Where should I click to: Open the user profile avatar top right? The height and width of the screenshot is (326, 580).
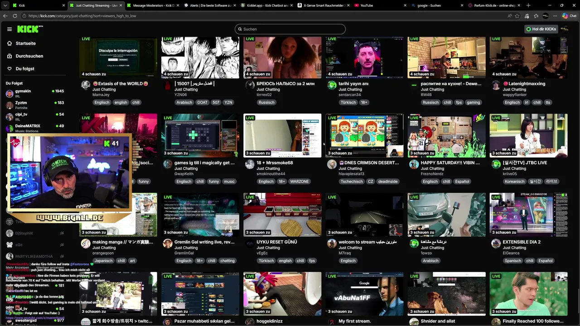pos(565,29)
